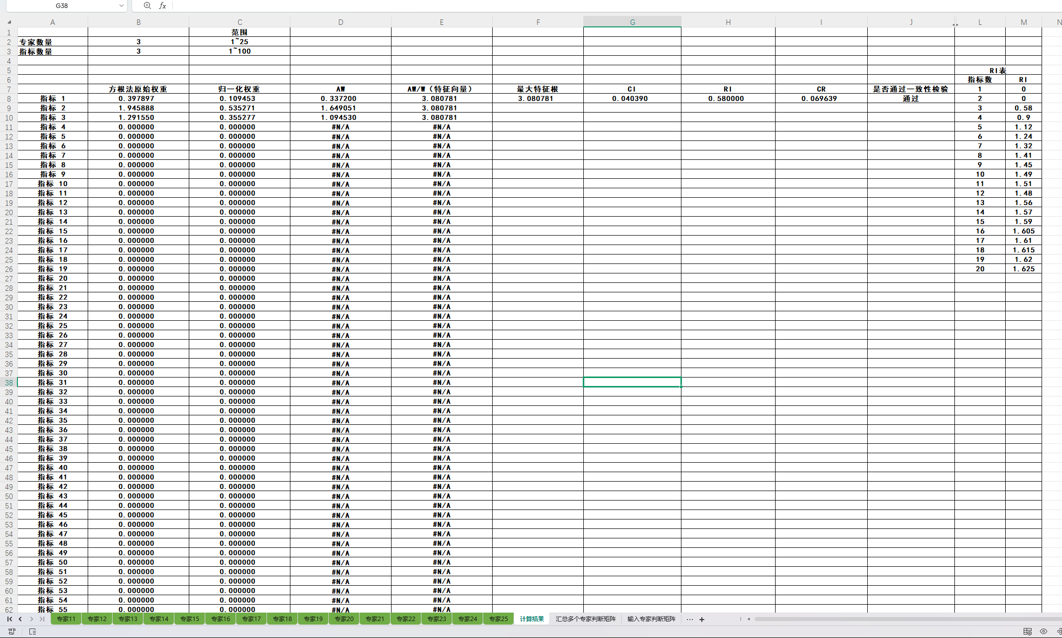1062x638 pixels.
Task: Click the page layout status bar icon
Action: pyautogui.click(x=33, y=632)
